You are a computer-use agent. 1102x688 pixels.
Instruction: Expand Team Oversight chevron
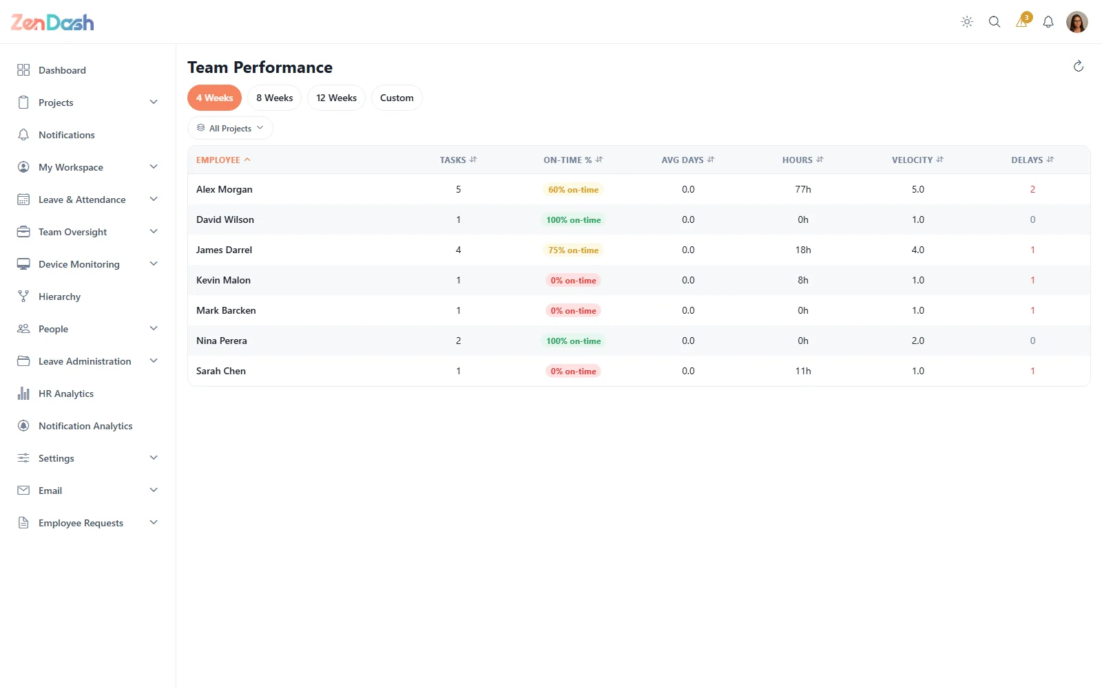[x=154, y=232]
